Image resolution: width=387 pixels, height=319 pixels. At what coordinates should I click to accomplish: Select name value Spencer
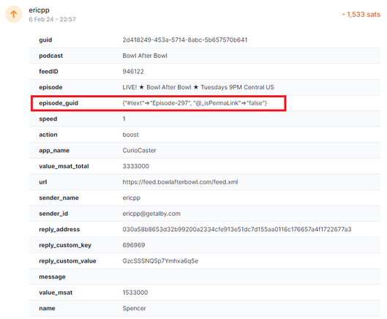click(135, 309)
